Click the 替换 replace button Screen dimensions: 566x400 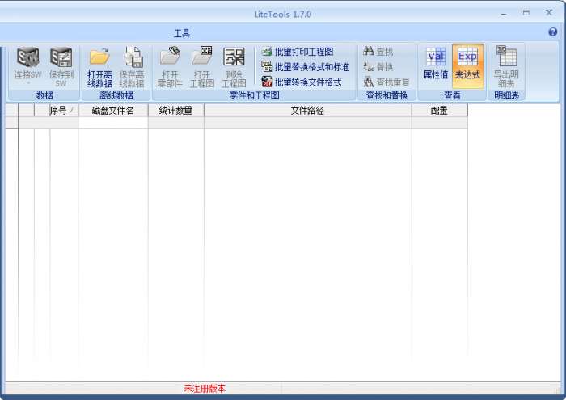pos(378,67)
